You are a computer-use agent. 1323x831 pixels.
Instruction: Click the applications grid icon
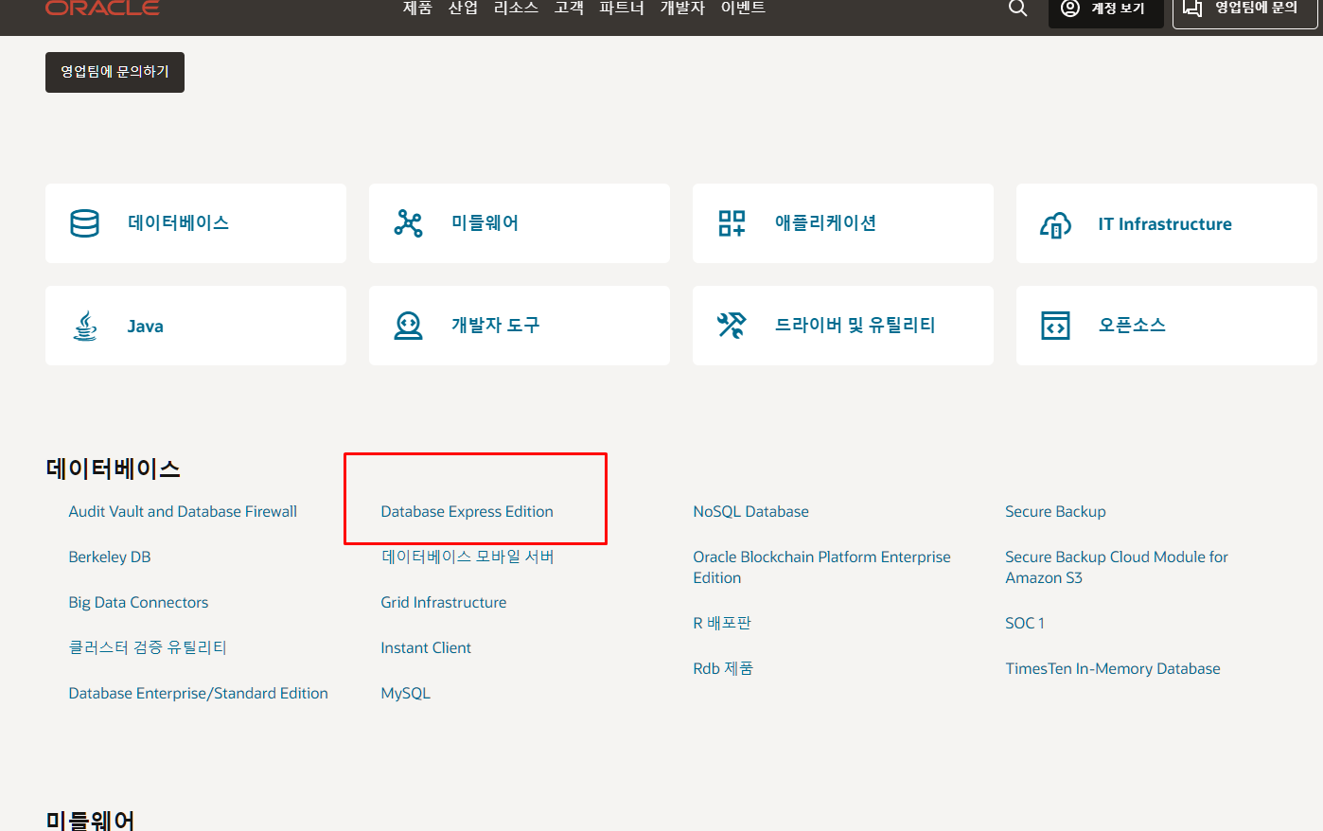tap(732, 223)
